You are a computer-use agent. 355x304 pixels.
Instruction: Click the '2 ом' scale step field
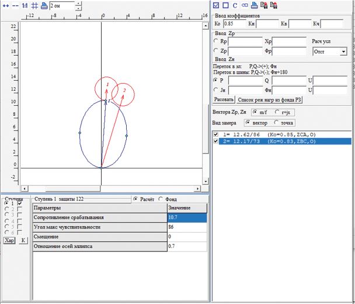pos(62,6)
